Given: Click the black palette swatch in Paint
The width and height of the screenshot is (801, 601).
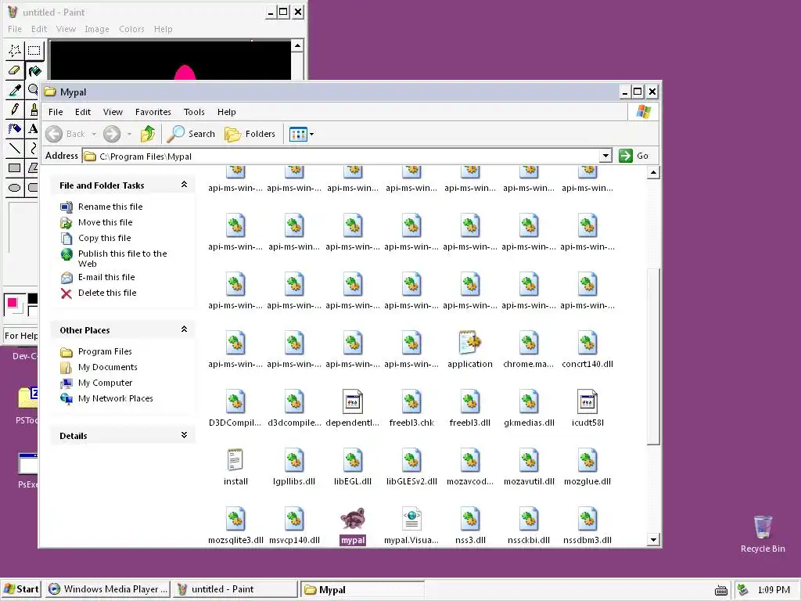Looking at the screenshot, I should coord(33,299).
